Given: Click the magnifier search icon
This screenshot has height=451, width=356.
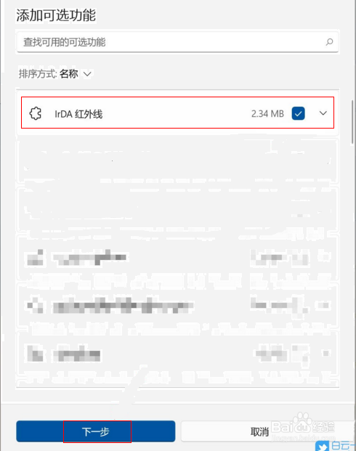Looking at the screenshot, I should point(329,42).
